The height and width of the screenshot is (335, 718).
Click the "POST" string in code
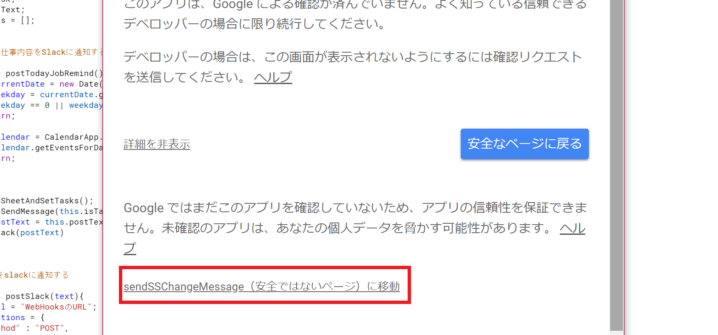[49, 328]
